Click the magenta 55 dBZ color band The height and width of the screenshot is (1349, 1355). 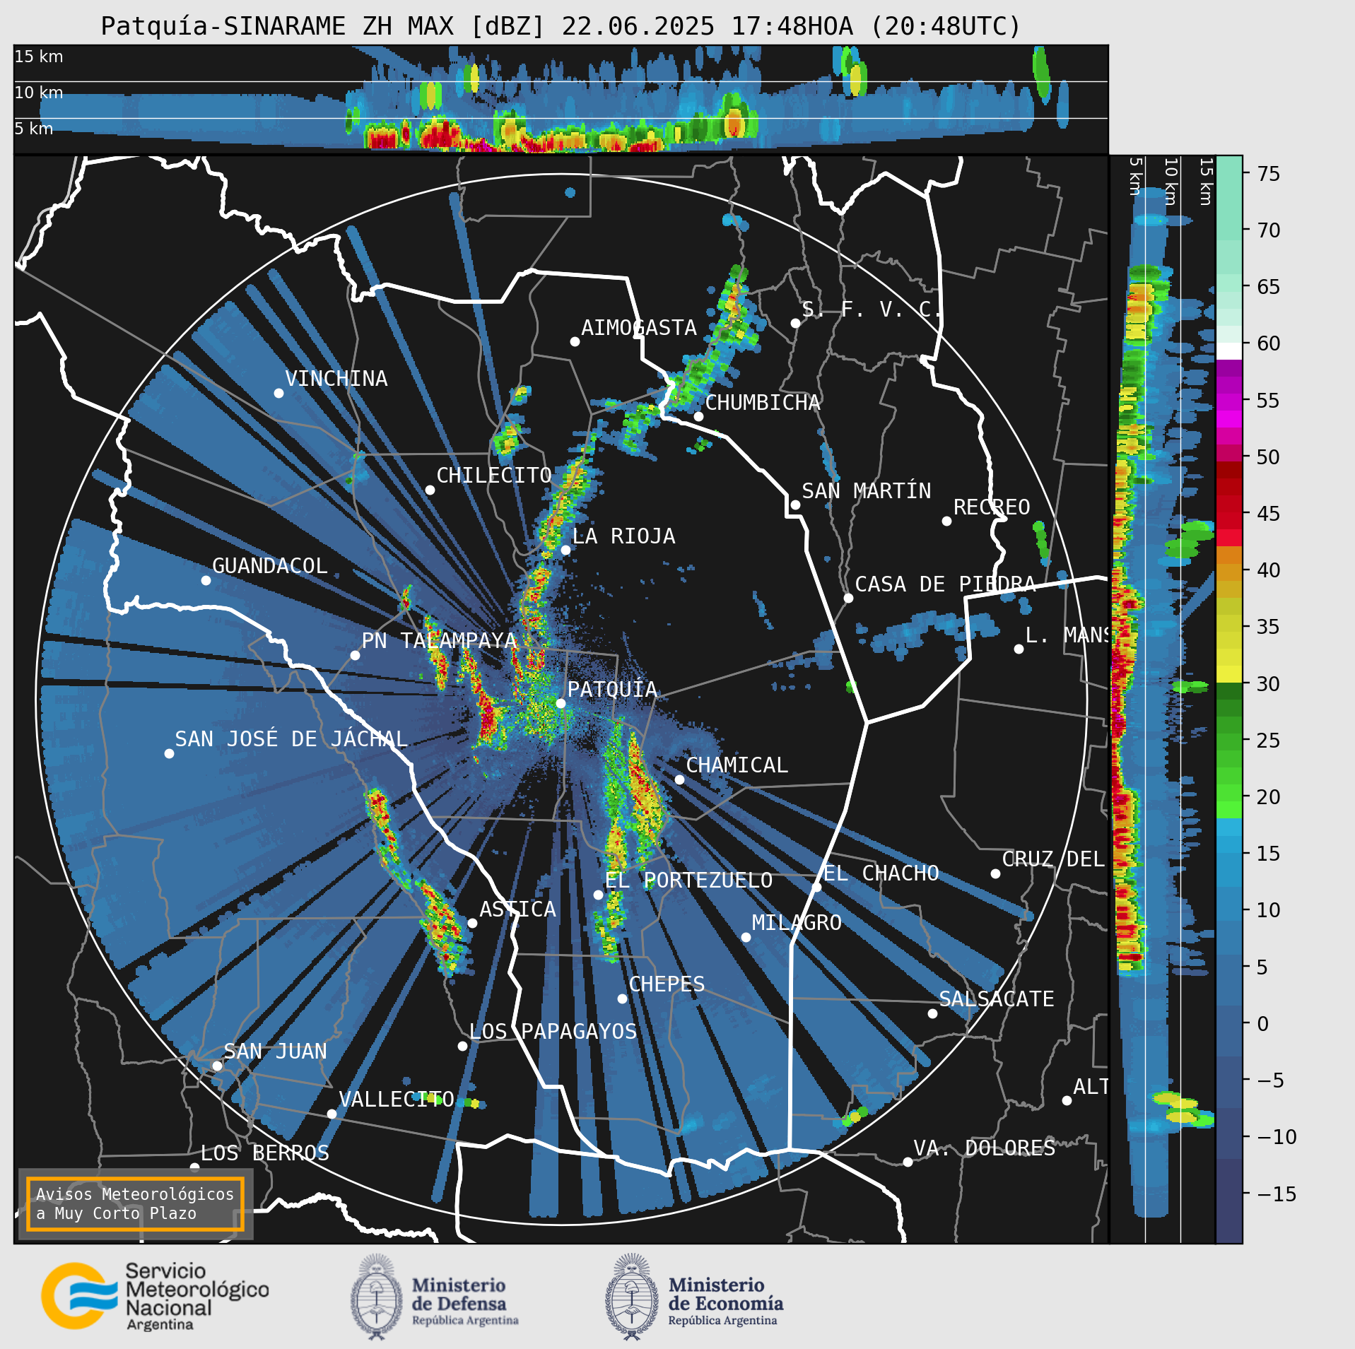pyautogui.click(x=1229, y=401)
